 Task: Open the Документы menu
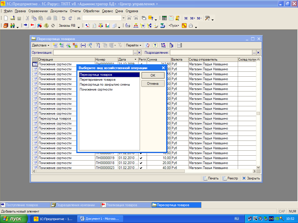click(x=59, y=11)
